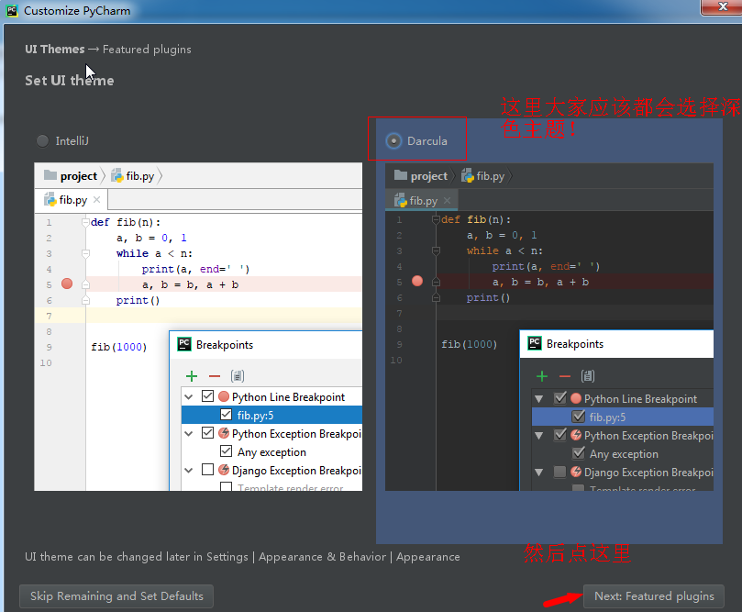Viewport: 742px width, 612px height.
Task: Enable Django Exception Breakpoint checkbox in IntelliJ preview
Action: [207, 470]
